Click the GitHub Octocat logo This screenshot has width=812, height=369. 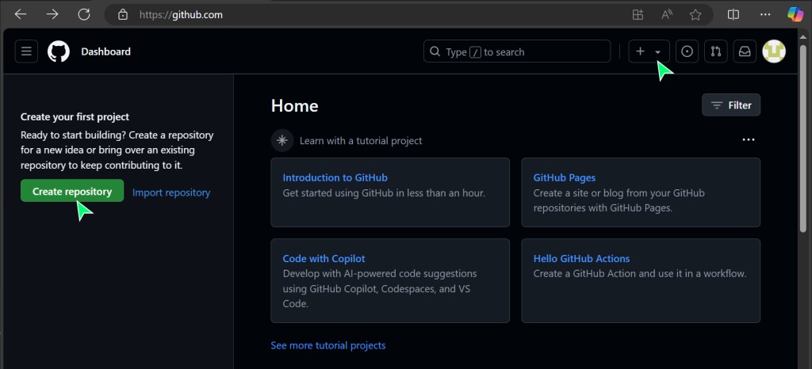point(59,51)
